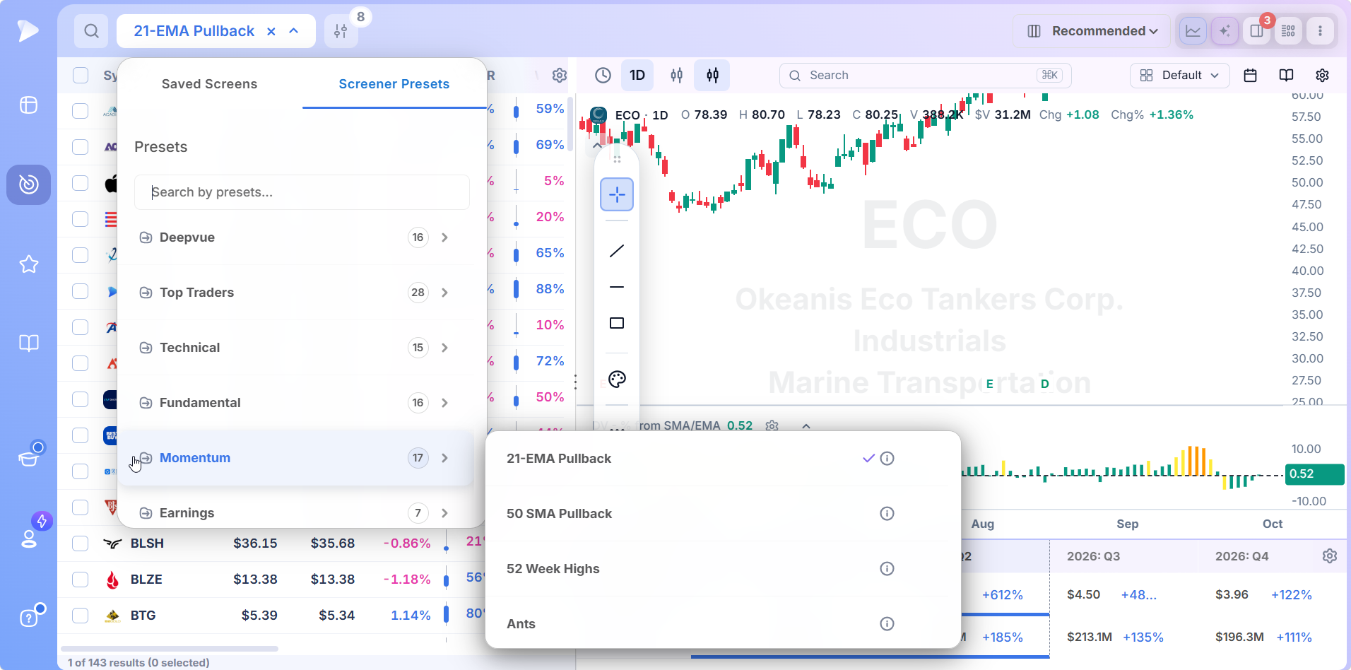This screenshot has height=670, width=1351.
Task: Open the Recommended columns dropdown
Action: tap(1092, 31)
